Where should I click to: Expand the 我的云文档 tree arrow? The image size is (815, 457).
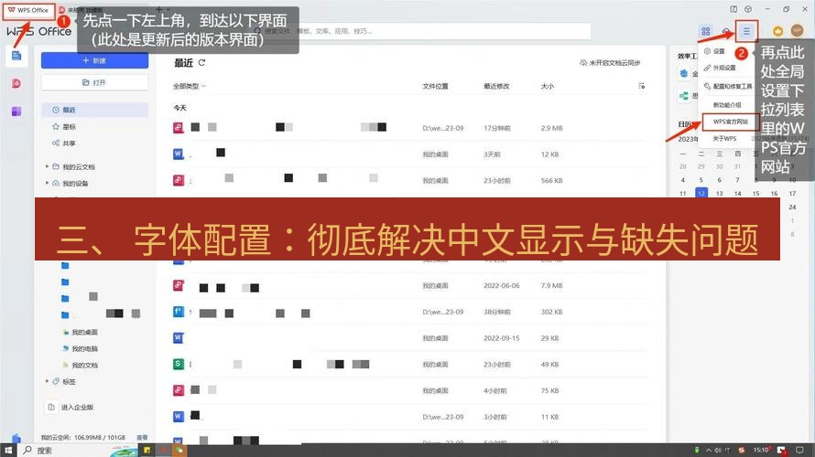pos(47,166)
